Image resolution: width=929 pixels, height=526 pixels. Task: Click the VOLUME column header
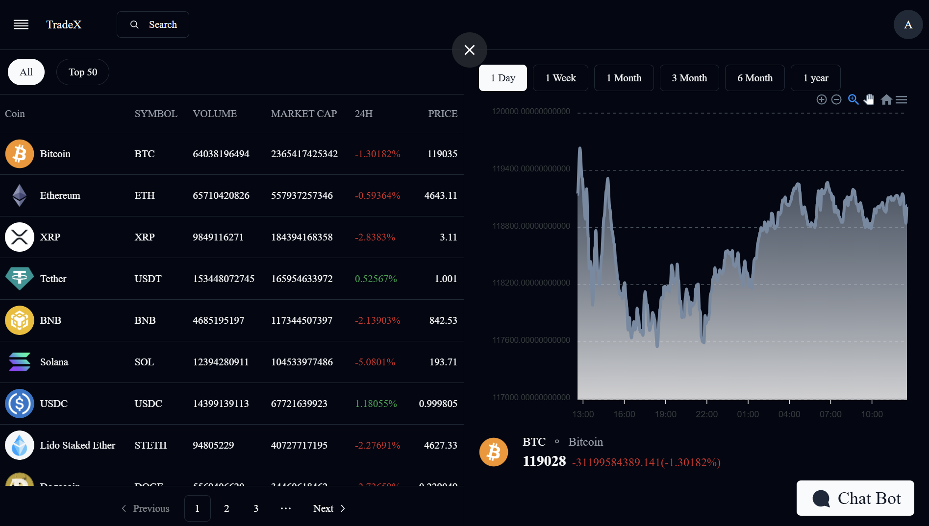pos(215,114)
